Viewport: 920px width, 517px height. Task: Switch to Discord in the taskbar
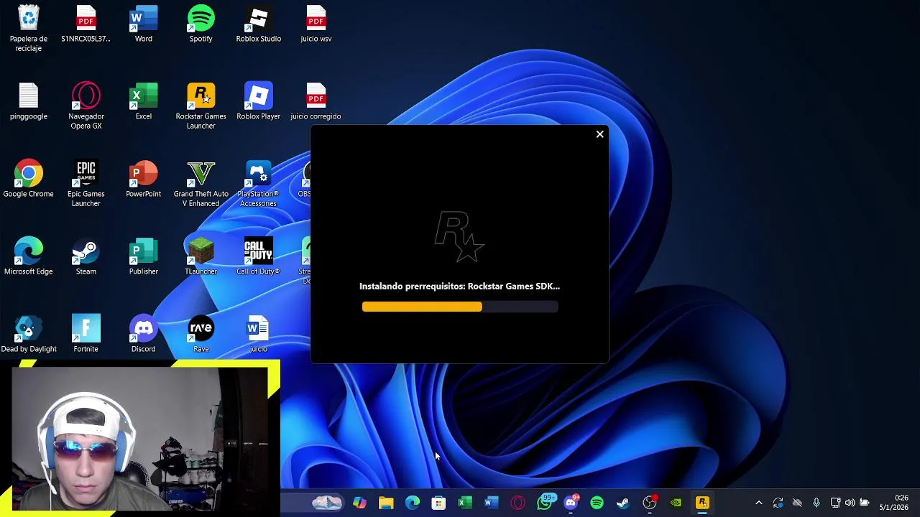coord(571,502)
